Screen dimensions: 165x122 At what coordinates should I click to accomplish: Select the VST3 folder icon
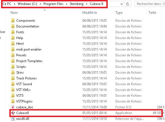(13, 96)
